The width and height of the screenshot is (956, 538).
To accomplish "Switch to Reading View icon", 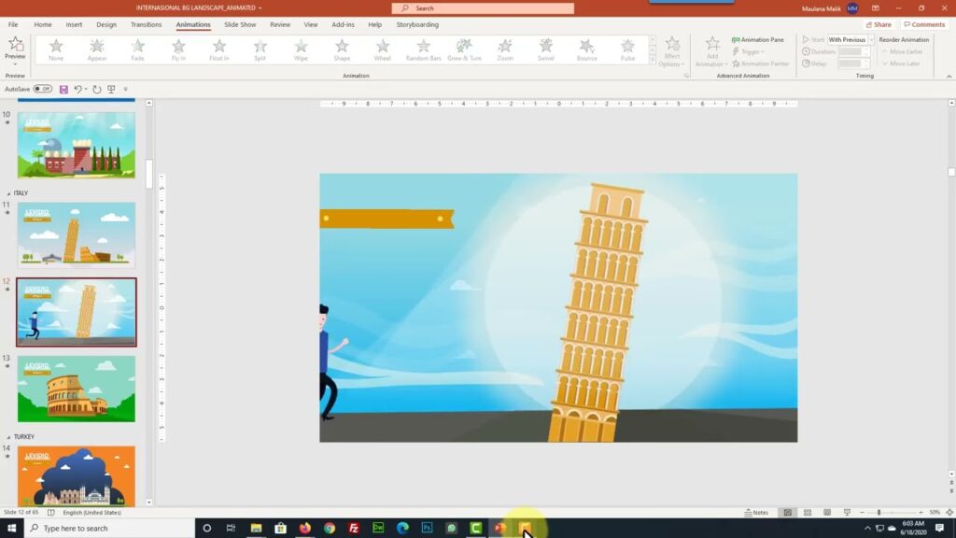I will (827, 513).
